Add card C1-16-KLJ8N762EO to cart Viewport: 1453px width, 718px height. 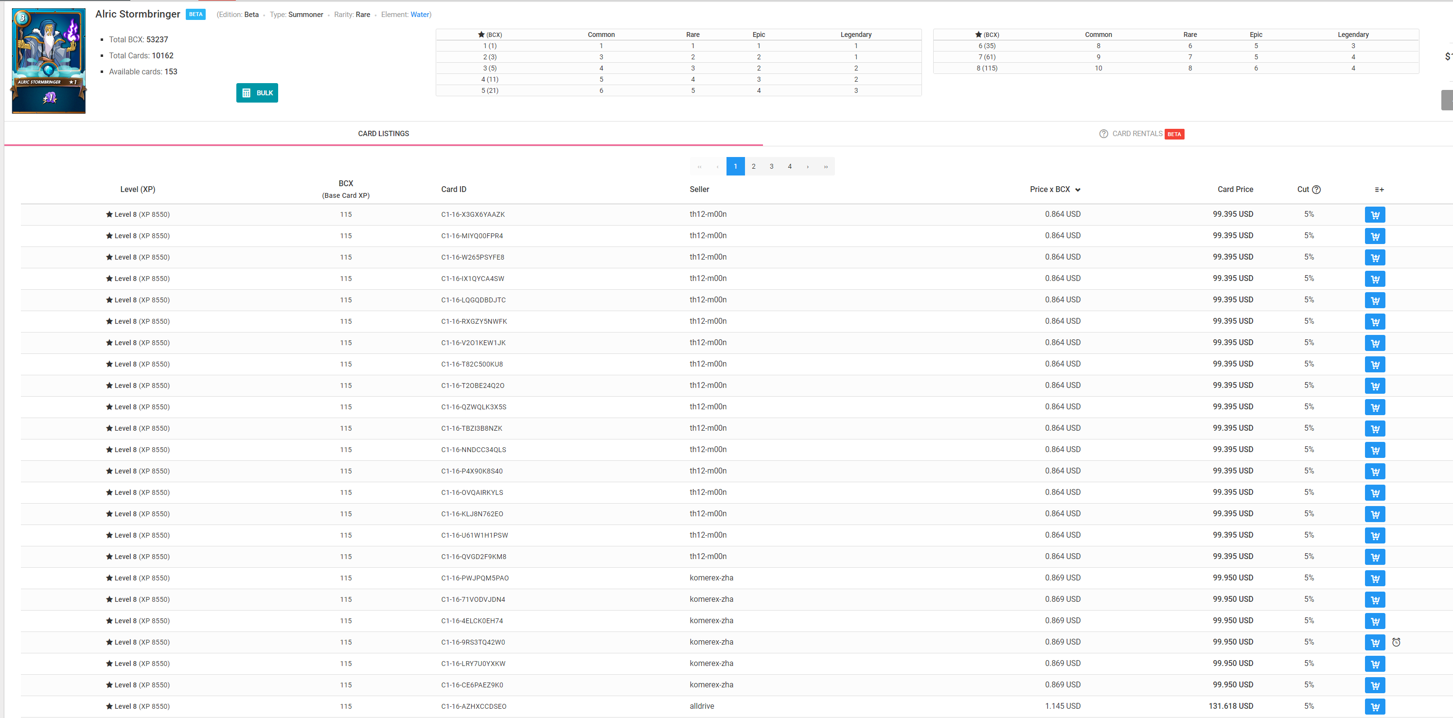click(1375, 514)
